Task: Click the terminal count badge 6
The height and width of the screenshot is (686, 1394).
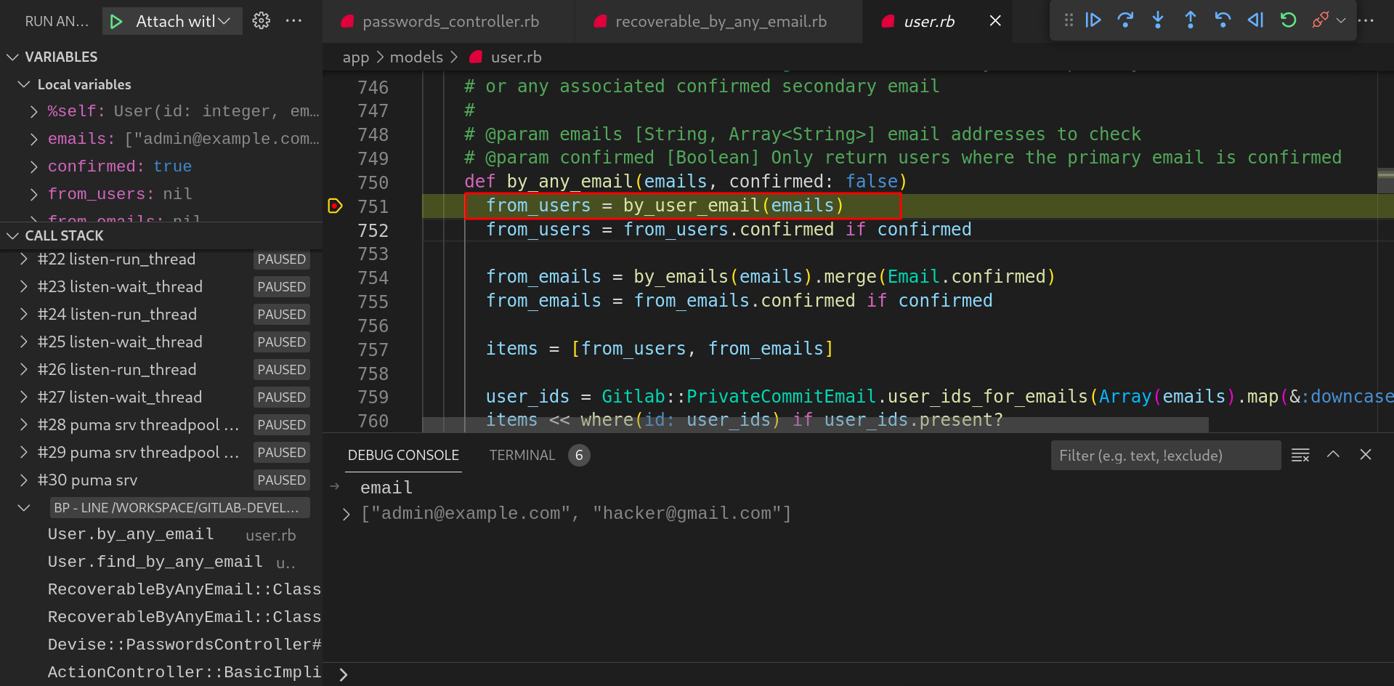Action: pyautogui.click(x=579, y=456)
